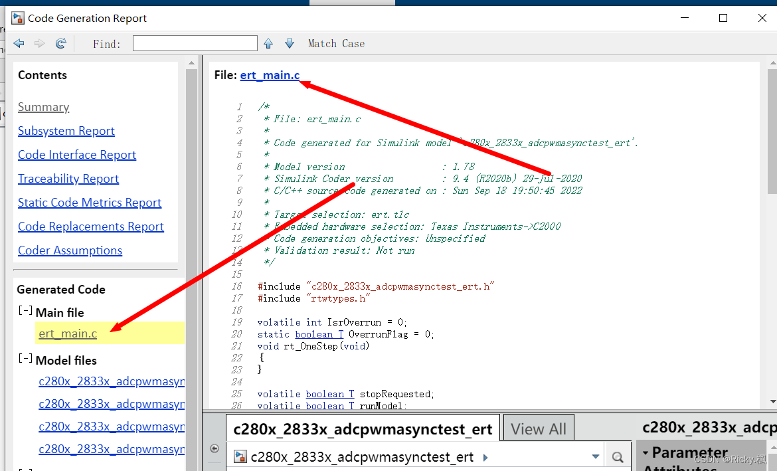Open the Static Code Metrics Report
Image resolution: width=777 pixels, height=471 pixels.
coord(90,202)
